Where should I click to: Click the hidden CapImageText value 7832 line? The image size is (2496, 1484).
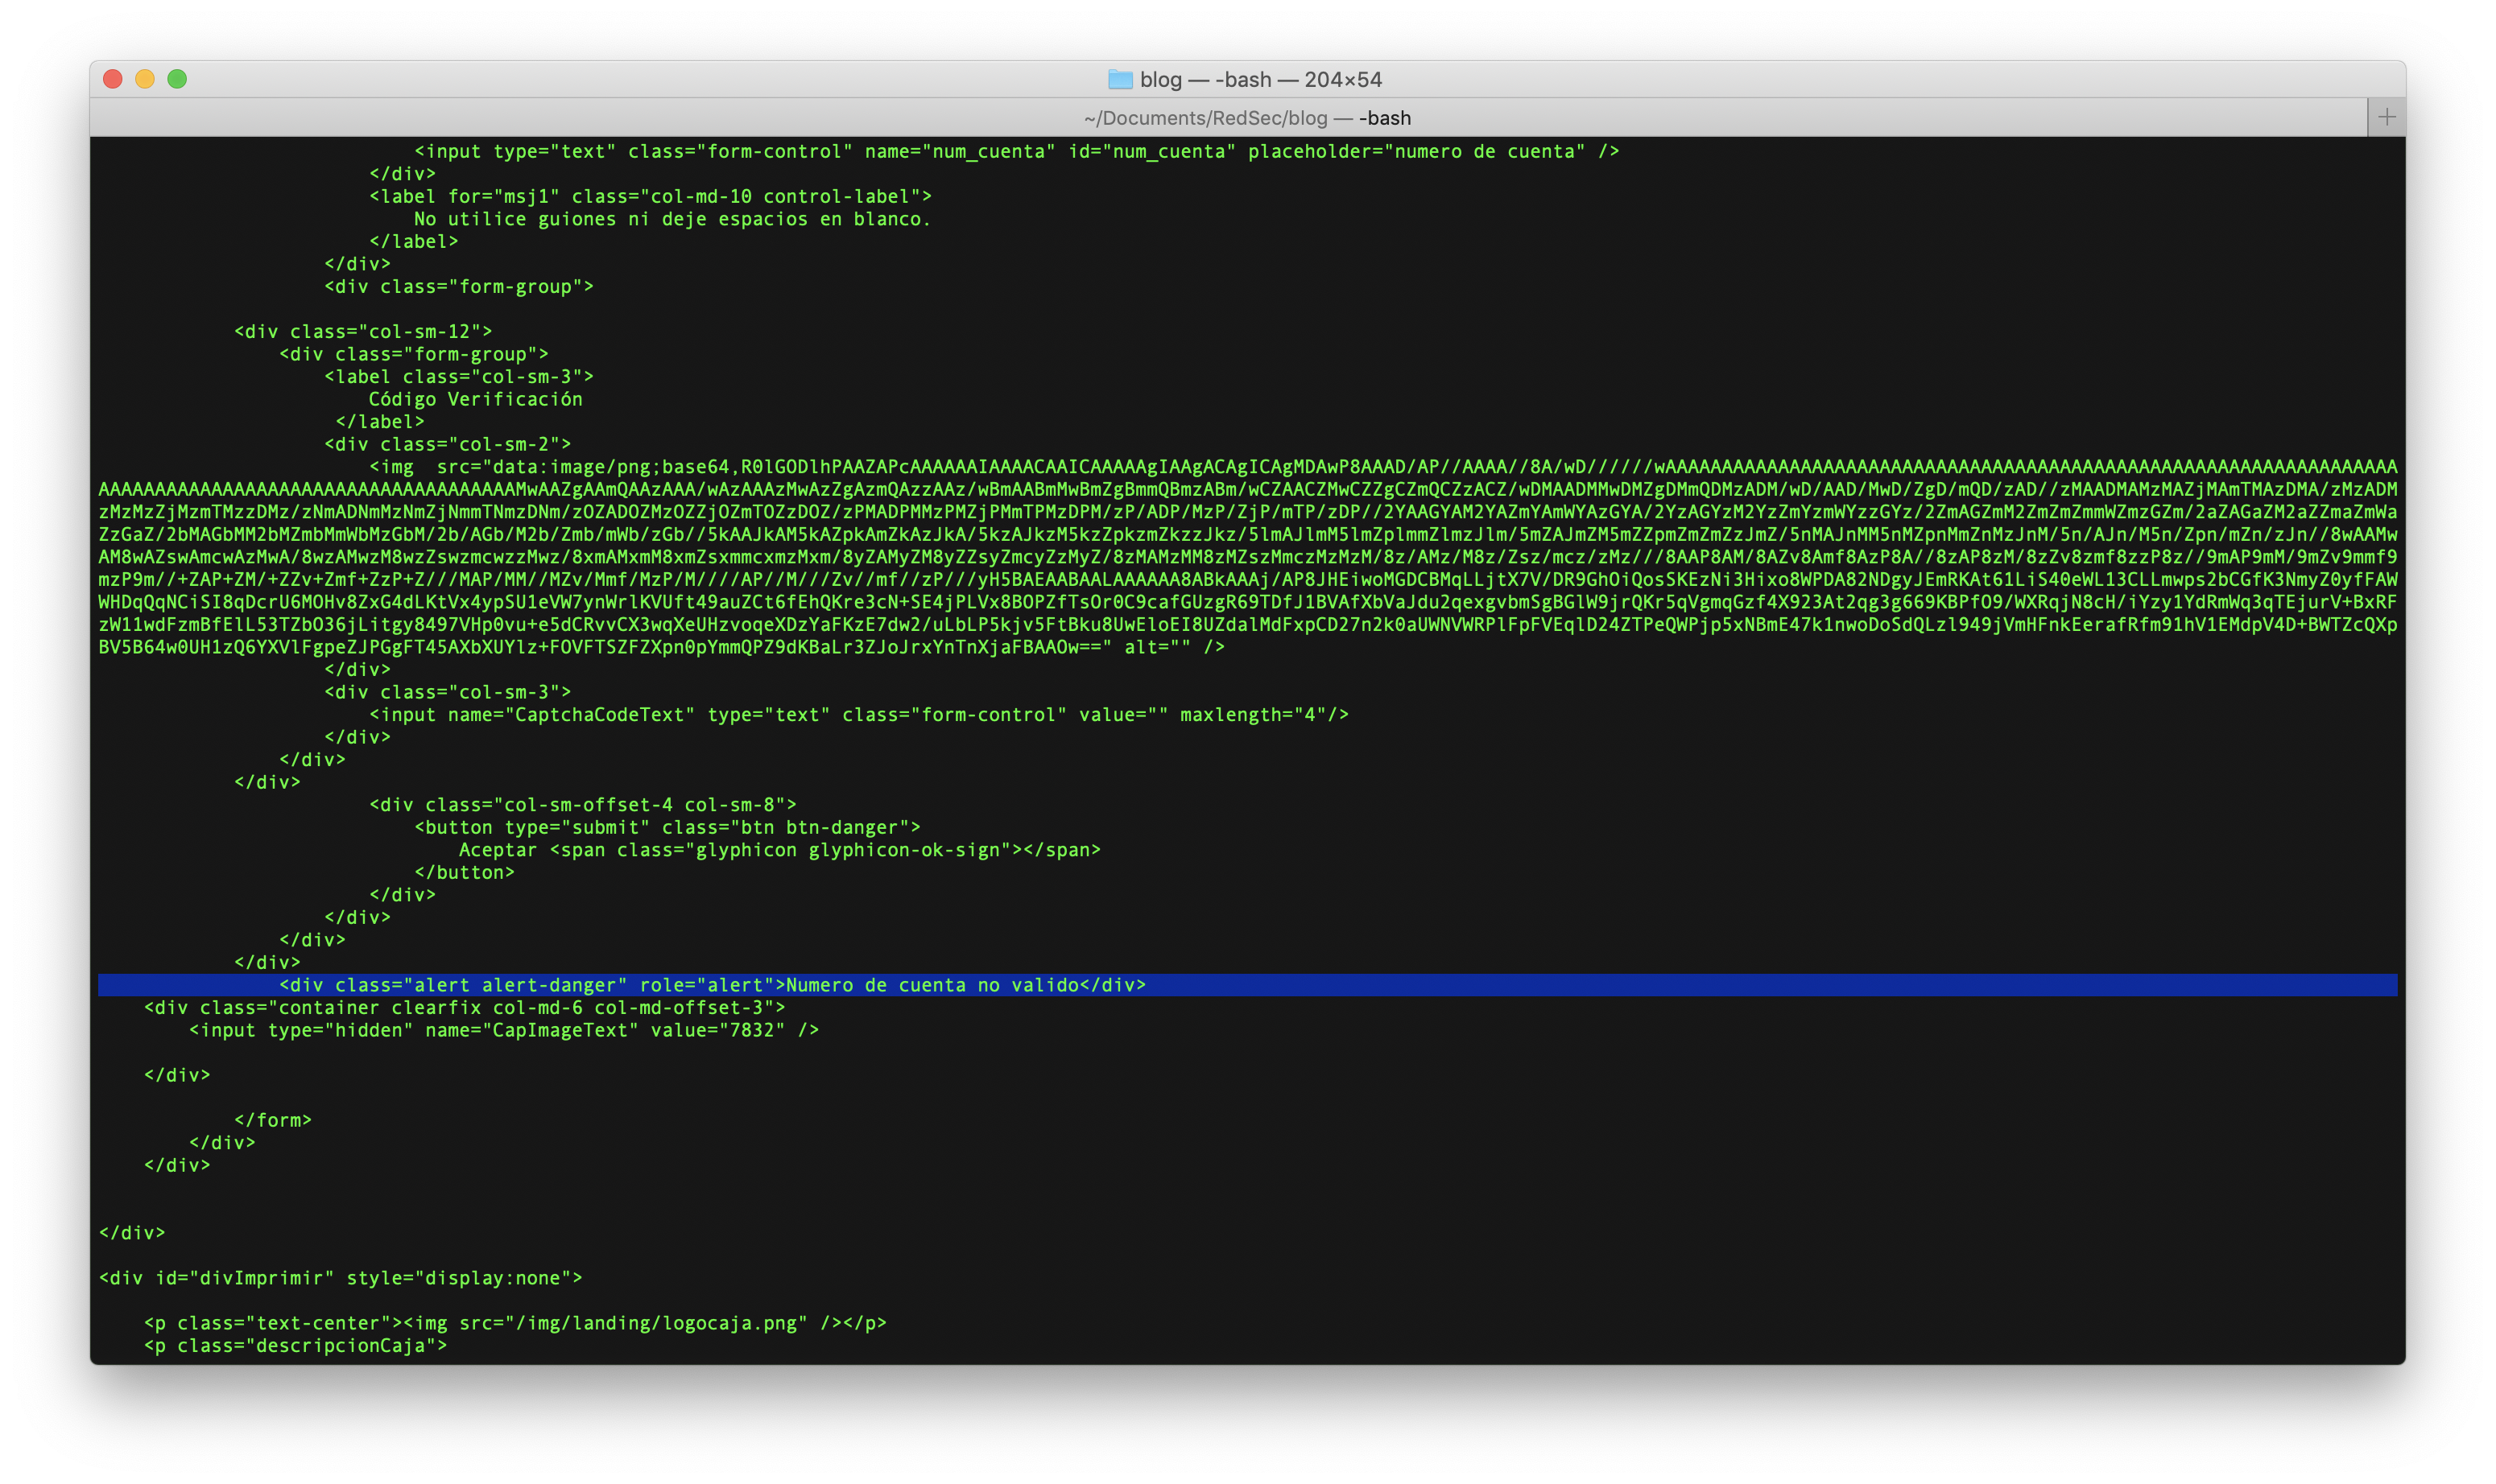coord(504,1029)
